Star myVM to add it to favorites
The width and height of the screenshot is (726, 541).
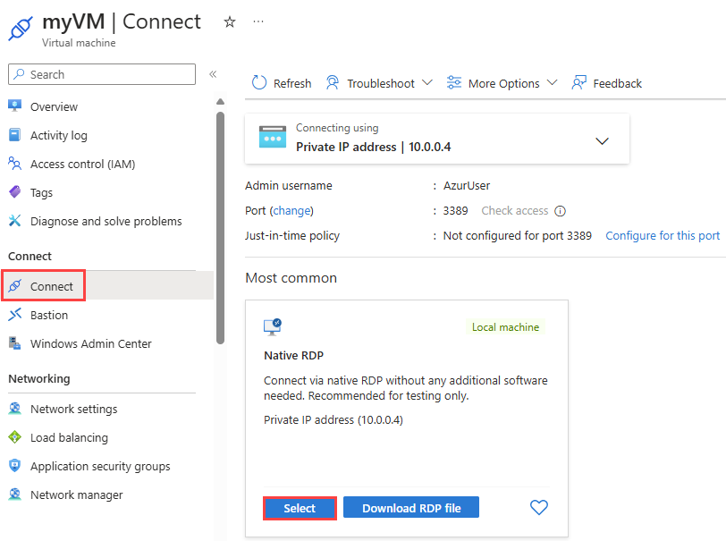tap(230, 21)
